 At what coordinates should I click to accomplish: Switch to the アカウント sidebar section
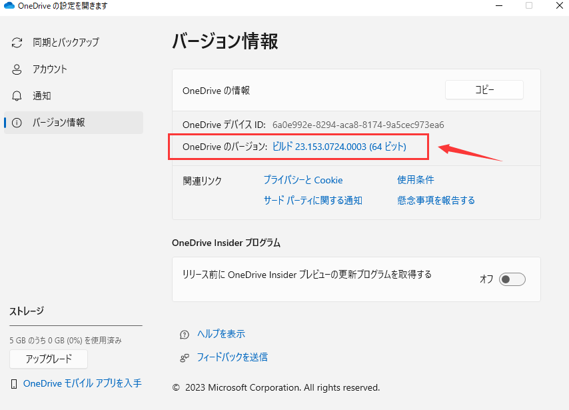[49, 69]
